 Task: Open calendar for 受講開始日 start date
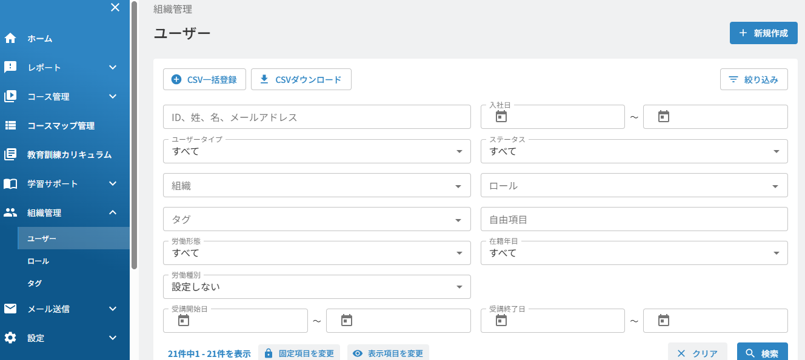(184, 320)
